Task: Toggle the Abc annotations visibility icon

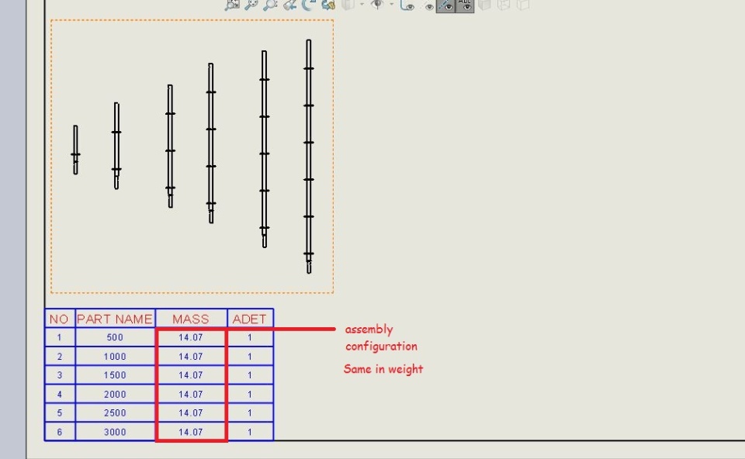Action: (x=465, y=5)
